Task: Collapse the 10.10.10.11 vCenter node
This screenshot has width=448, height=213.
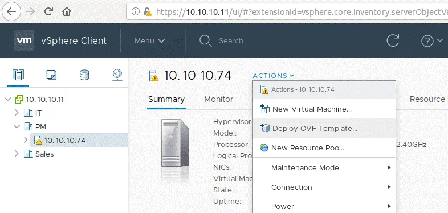Action: tap(8, 99)
